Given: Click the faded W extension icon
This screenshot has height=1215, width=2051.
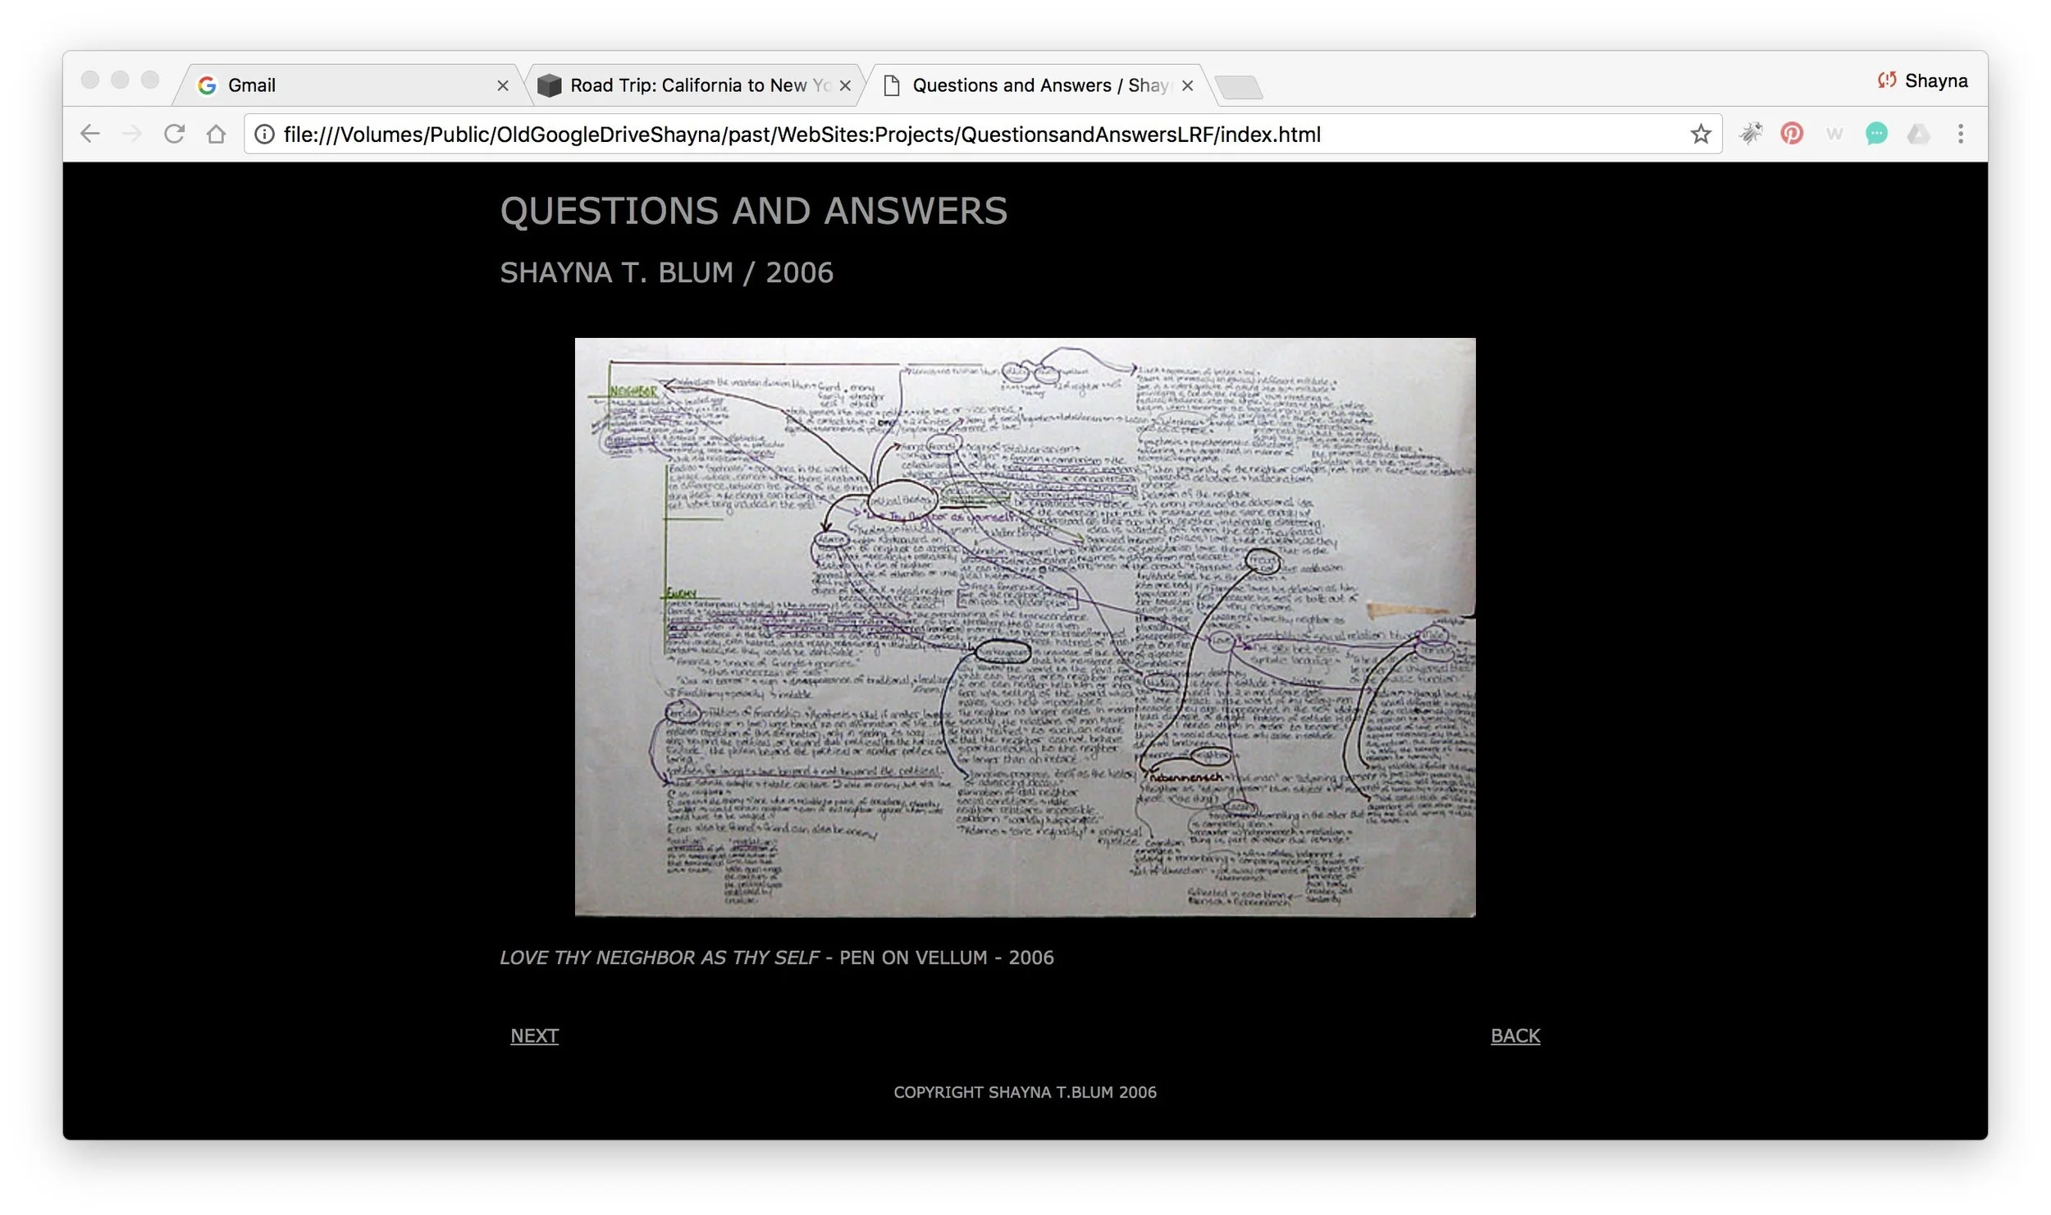Looking at the screenshot, I should (x=1834, y=134).
